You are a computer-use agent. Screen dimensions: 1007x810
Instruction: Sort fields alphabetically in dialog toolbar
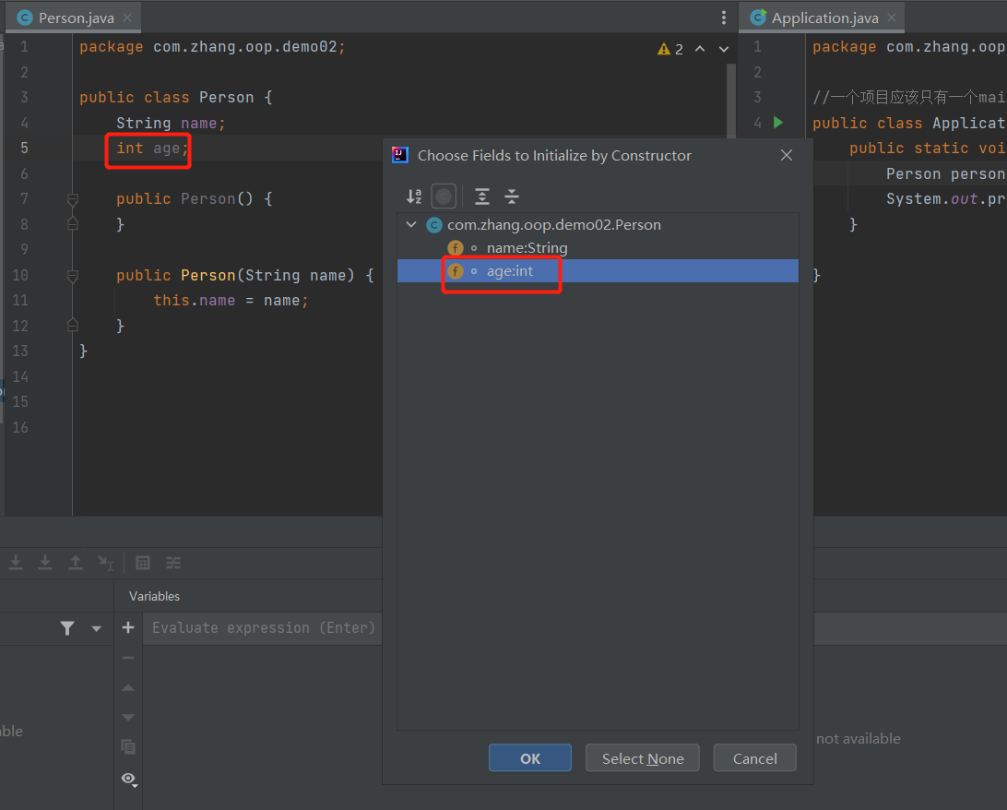tap(414, 197)
